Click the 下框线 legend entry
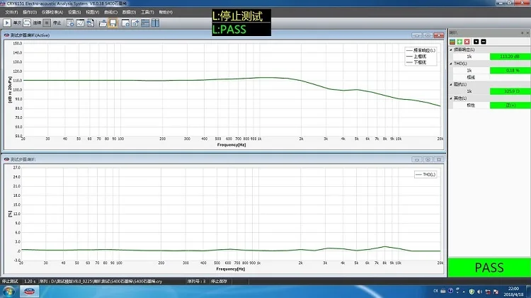531x298 pixels. pyautogui.click(x=416, y=62)
